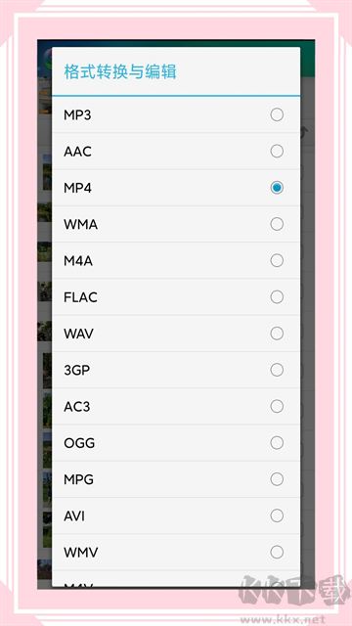
Task: Choose the AAC radio button
Action: click(277, 152)
